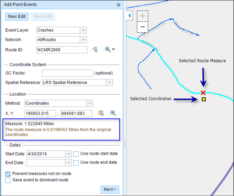Viewport: 234px width, 196px height.
Task: Click the pick X,Y coordinates on map icon
Action: pyautogui.click(x=101, y=113)
